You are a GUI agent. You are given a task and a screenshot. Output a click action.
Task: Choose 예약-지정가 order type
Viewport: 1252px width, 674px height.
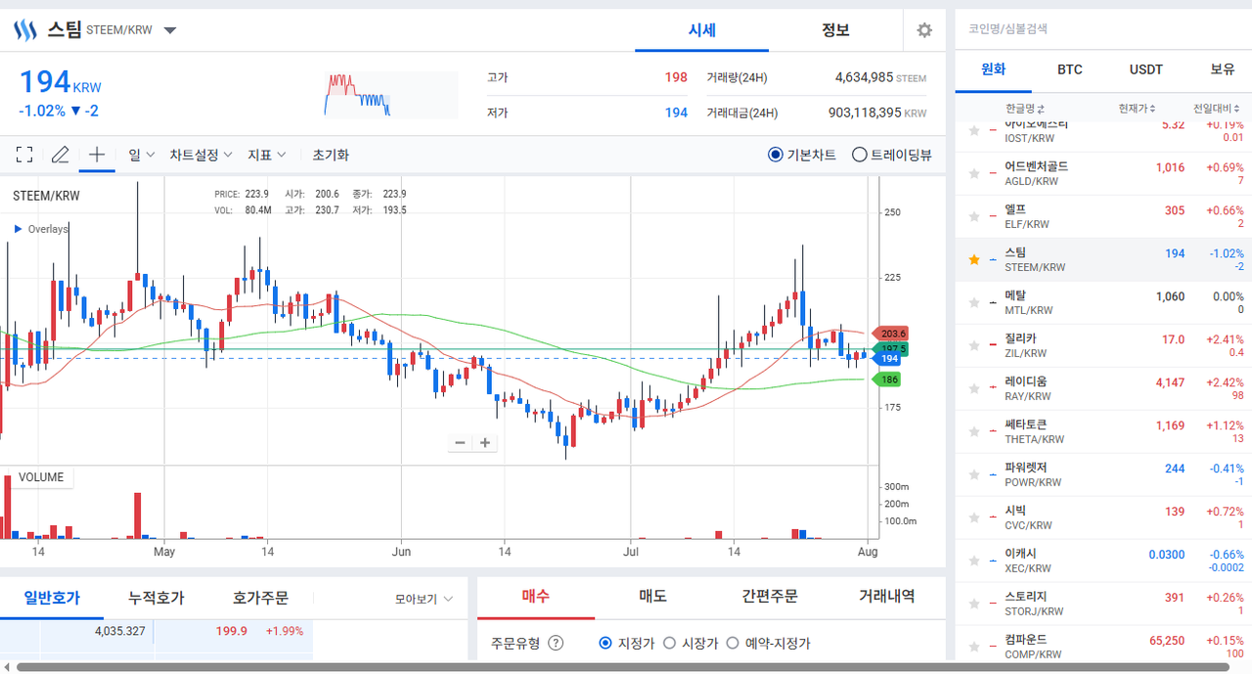[x=733, y=643]
